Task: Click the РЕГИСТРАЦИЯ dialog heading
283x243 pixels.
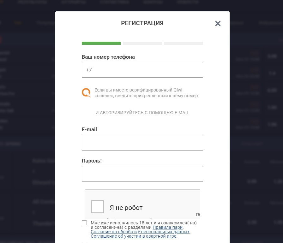Action: [142, 23]
